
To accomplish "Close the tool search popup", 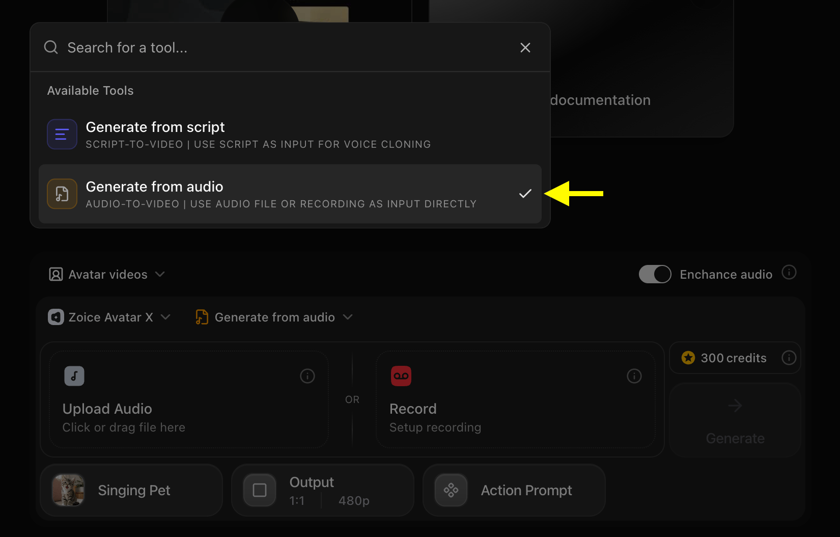I will pos(525,47).
